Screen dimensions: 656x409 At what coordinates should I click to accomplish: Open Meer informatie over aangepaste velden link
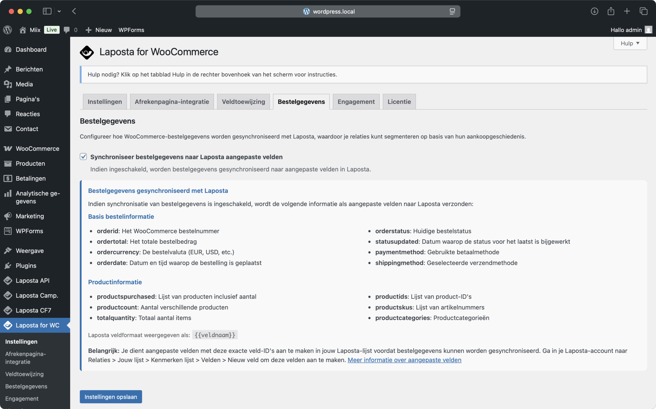click(404, 360)
